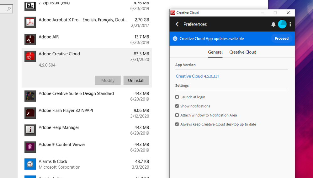The image size is (313, 178).
Task: Click the search magnifier icon
Action: click(9, 9)
